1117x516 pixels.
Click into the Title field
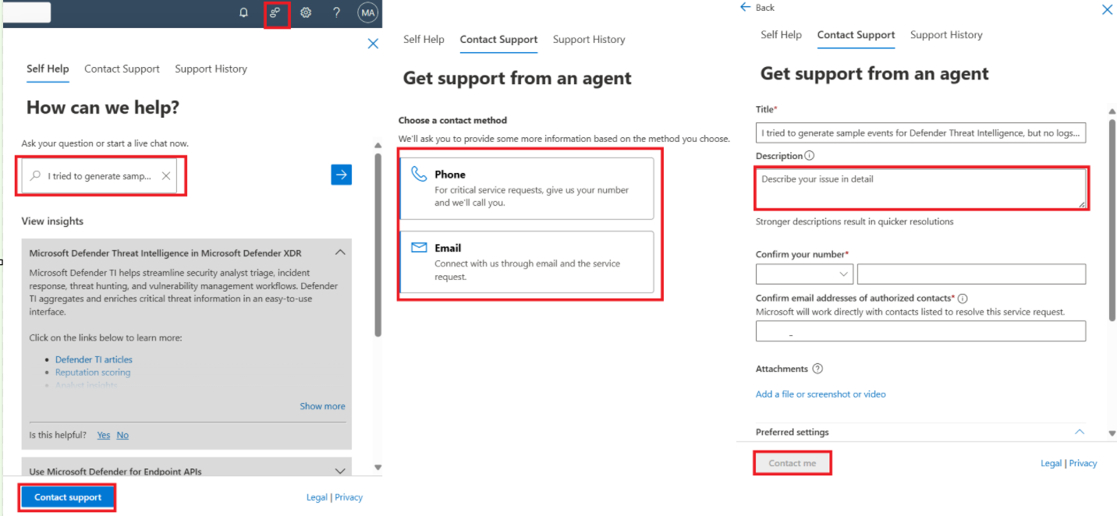pos(920,133)
